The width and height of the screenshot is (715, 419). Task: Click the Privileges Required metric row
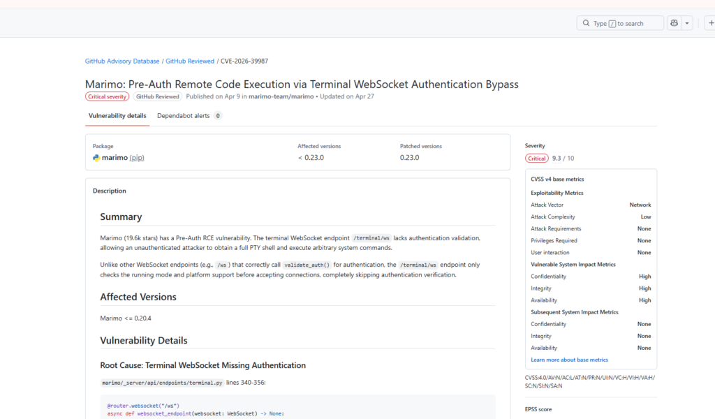click(591, 241)
